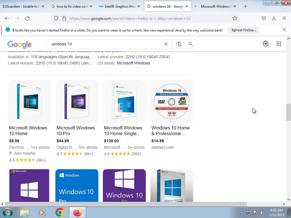Launch Windows Explorer from taskbar

pyautogui.click(x=25, y=212)
